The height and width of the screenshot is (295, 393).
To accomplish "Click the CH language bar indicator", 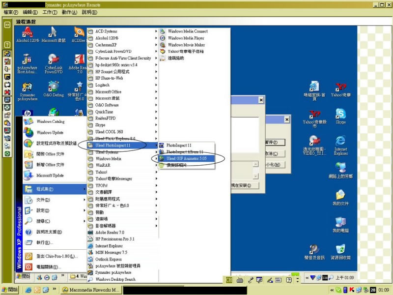I will 229,280.
